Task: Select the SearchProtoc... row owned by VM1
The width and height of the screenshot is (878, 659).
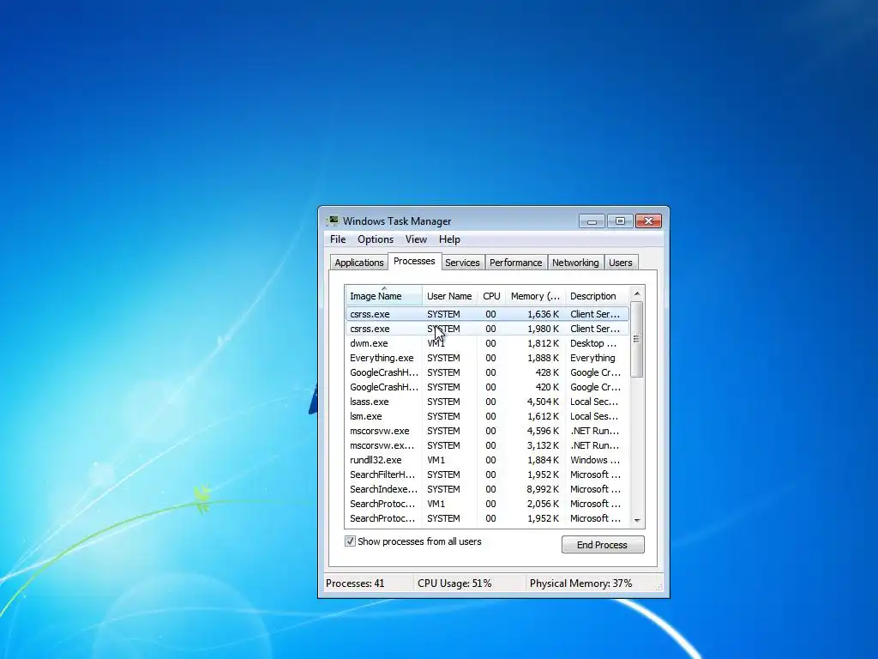Action: point(487,503)
